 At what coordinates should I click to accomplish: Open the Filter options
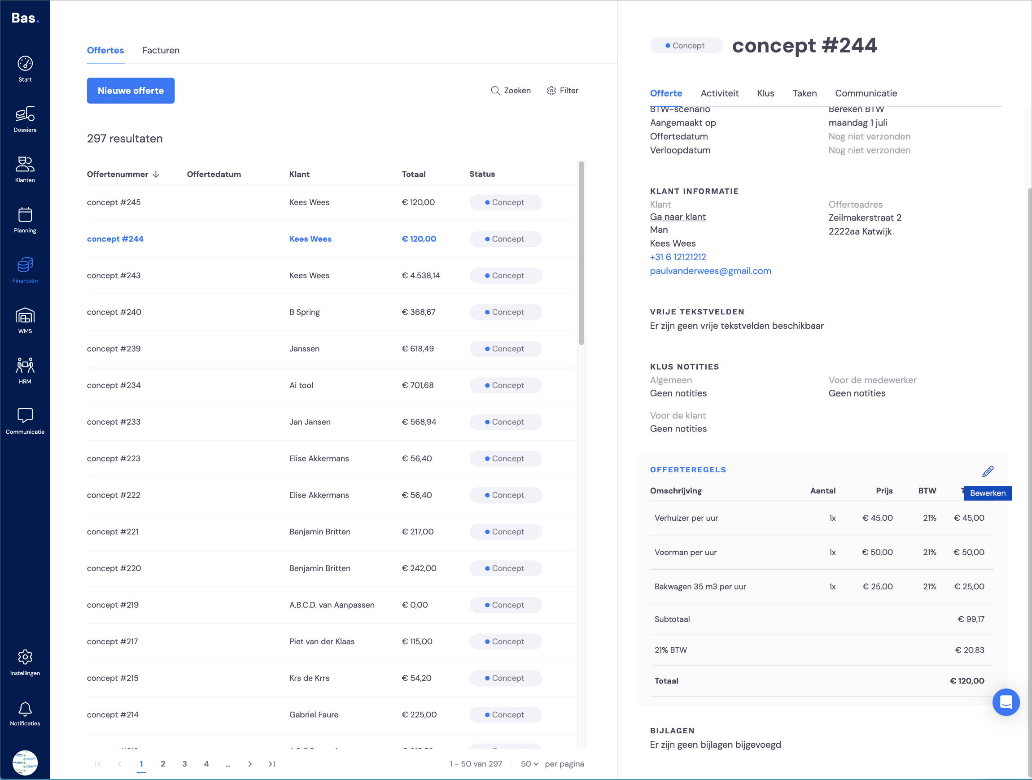point(562,91)
